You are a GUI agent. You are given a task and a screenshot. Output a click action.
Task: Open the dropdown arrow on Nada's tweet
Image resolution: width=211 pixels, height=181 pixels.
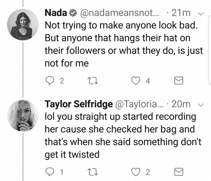tap(201, 14)
